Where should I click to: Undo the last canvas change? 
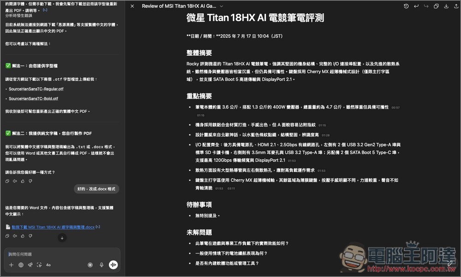click(x=416, y=6)
